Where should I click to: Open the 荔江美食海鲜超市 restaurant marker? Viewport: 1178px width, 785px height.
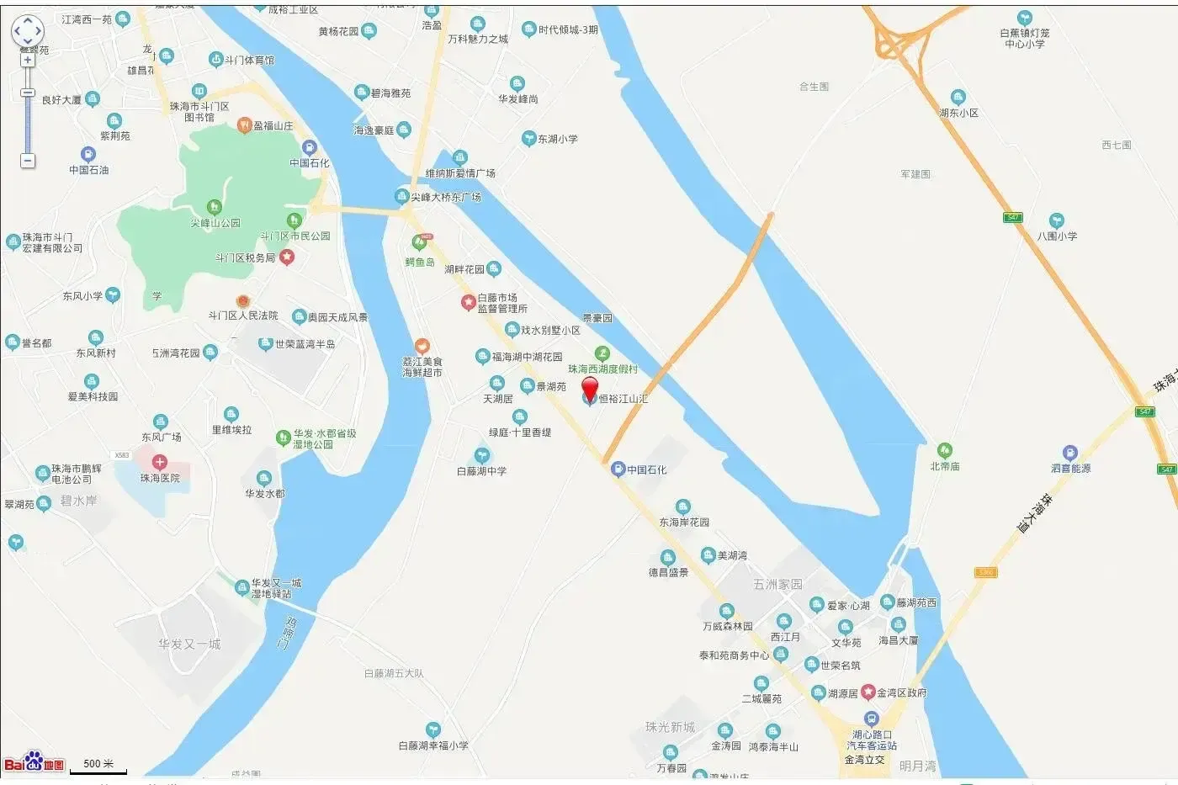click(422, 347)
